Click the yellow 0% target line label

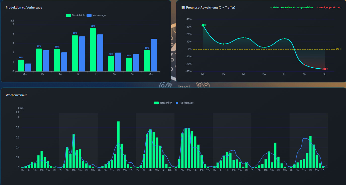tap(338, 49)
